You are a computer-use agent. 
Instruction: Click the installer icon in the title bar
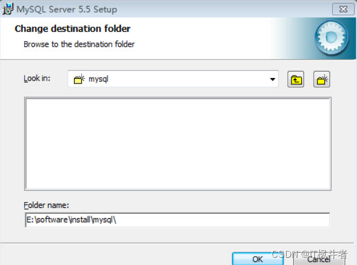(x=8, y=9)
